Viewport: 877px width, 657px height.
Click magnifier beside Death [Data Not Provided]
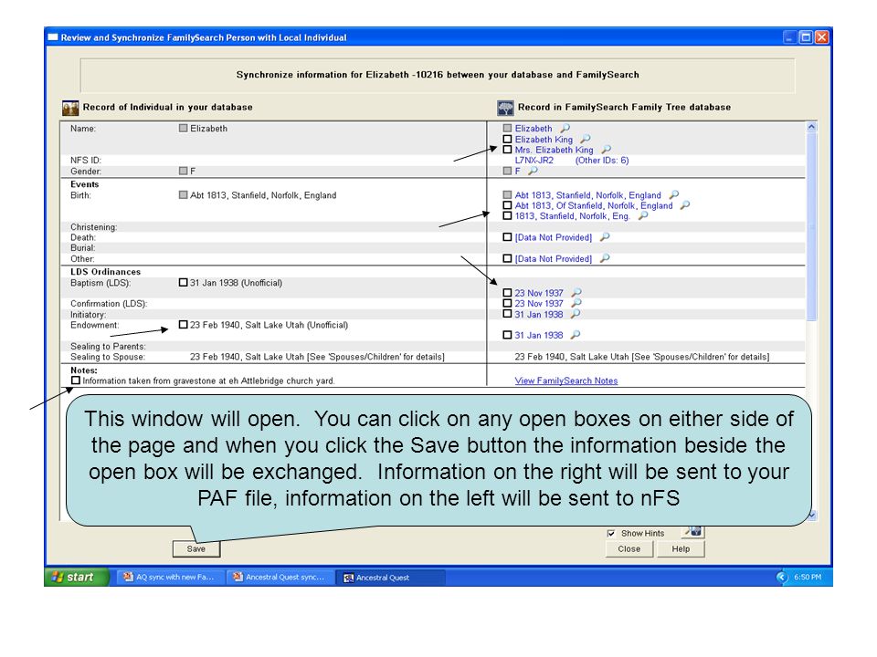pyautogui.click(x=605, y=237)
